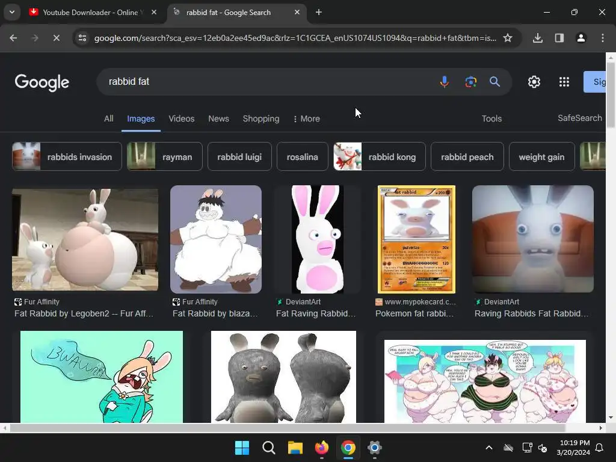
Task: Stop loading the page
Action: (x=56, y=38)
